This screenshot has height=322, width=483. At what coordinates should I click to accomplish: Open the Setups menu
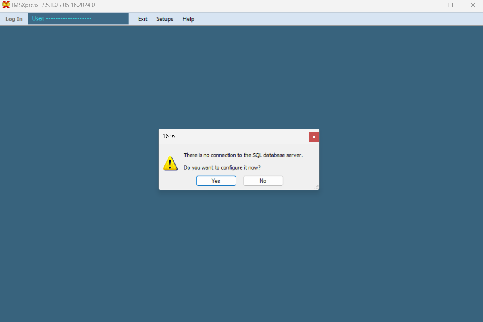coord(164,19)
